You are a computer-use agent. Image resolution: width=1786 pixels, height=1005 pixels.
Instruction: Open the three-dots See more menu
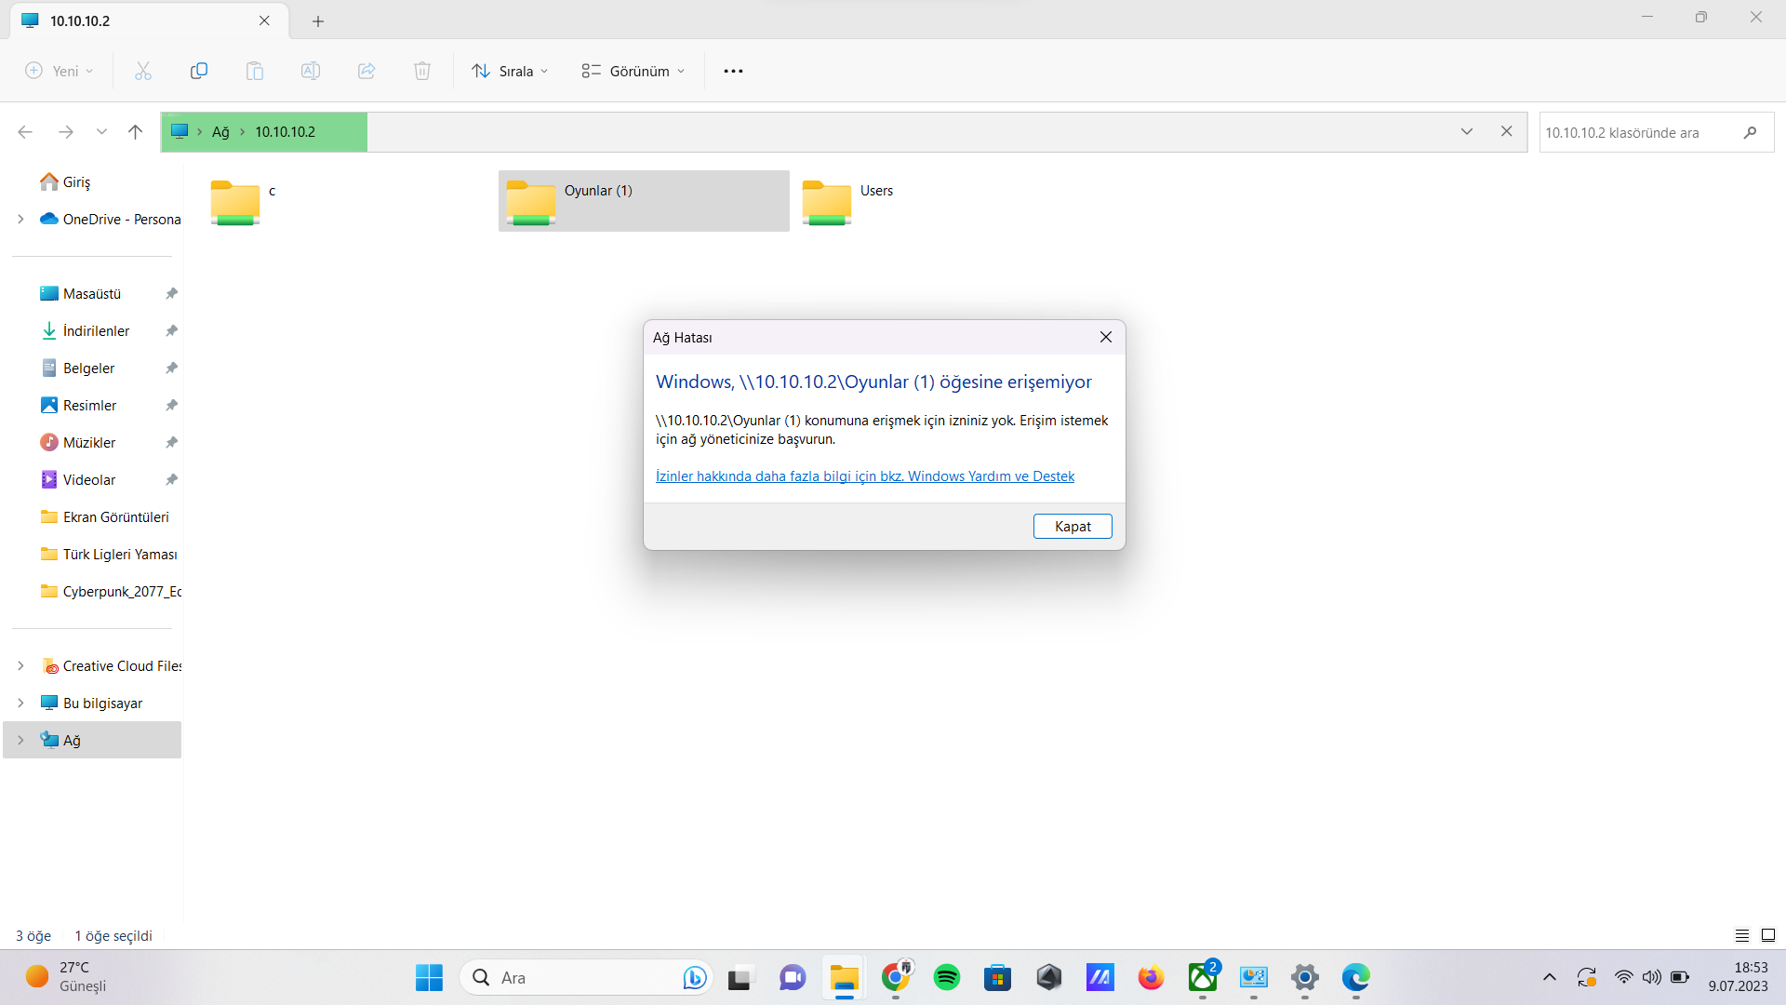[733, 71]
